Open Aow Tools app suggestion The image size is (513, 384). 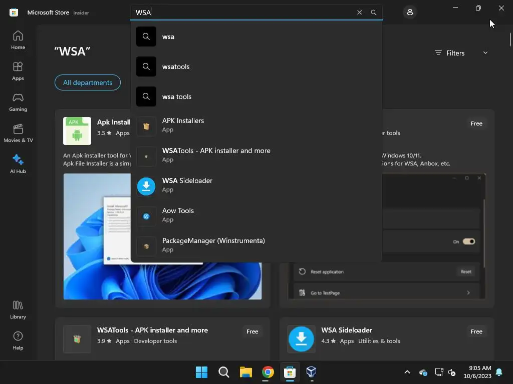tap(256, 216)
